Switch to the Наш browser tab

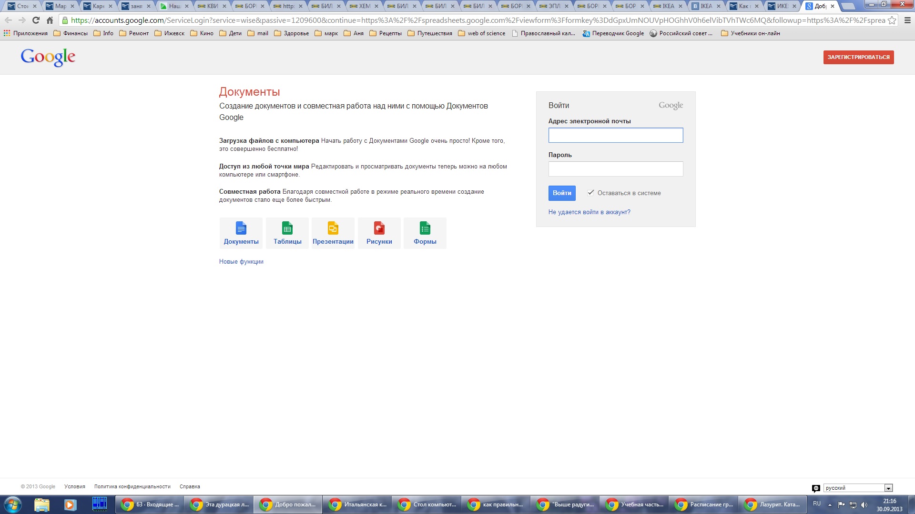[x=174, y=6]
